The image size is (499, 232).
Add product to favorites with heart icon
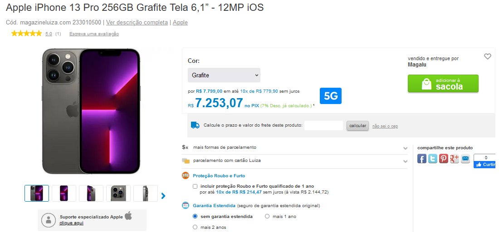point(488,57)
